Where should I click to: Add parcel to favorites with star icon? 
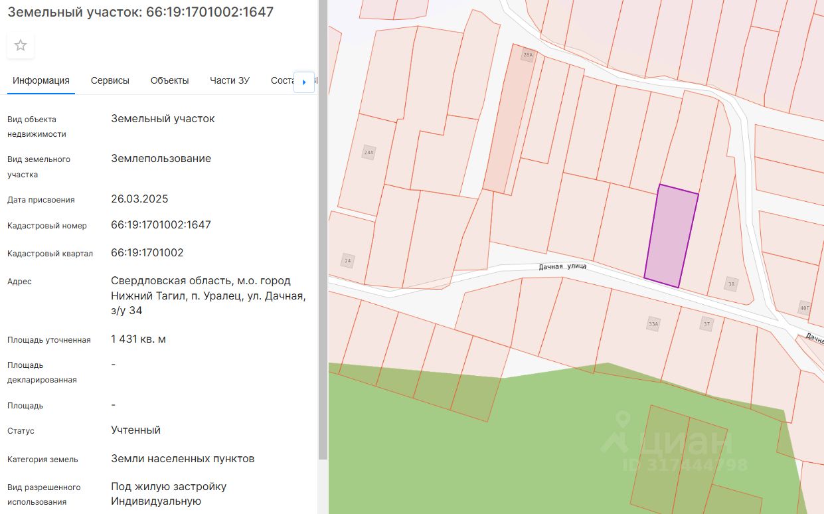pyautogui.click(x=21, y=45)
